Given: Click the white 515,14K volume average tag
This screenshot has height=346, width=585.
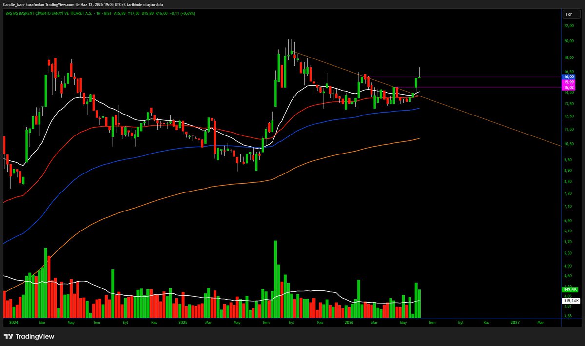Looking at the screenshot, I should [x=571, y=301].
